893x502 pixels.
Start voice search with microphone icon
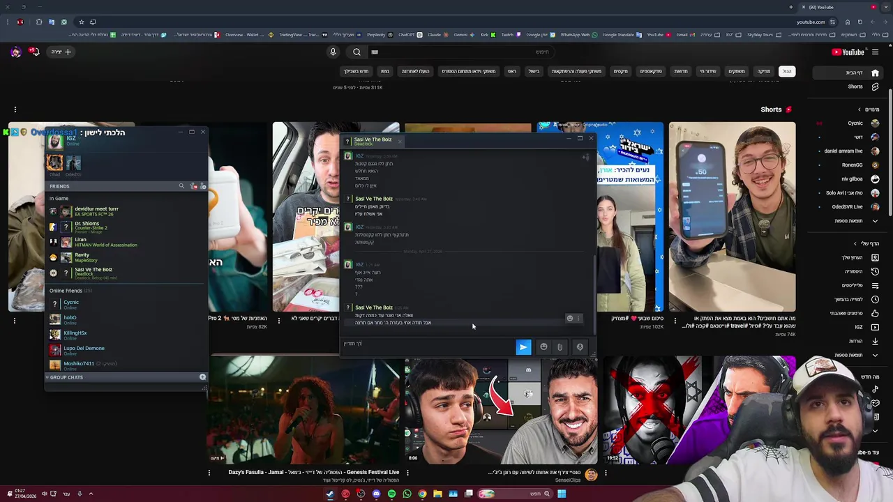point(333,52)
